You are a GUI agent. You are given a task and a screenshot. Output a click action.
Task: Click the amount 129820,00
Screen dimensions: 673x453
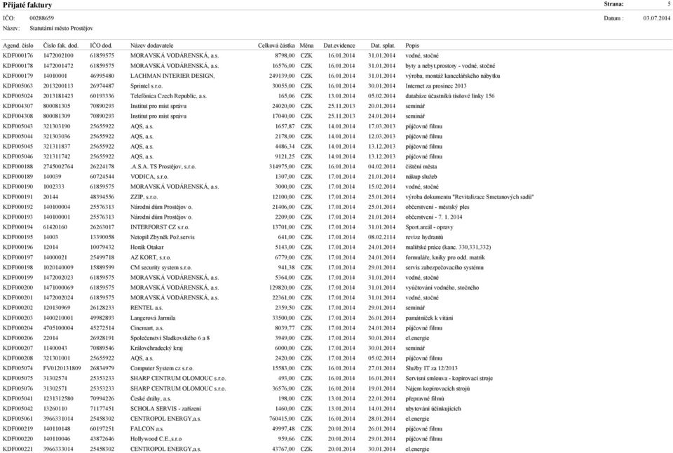click(282, 288)
